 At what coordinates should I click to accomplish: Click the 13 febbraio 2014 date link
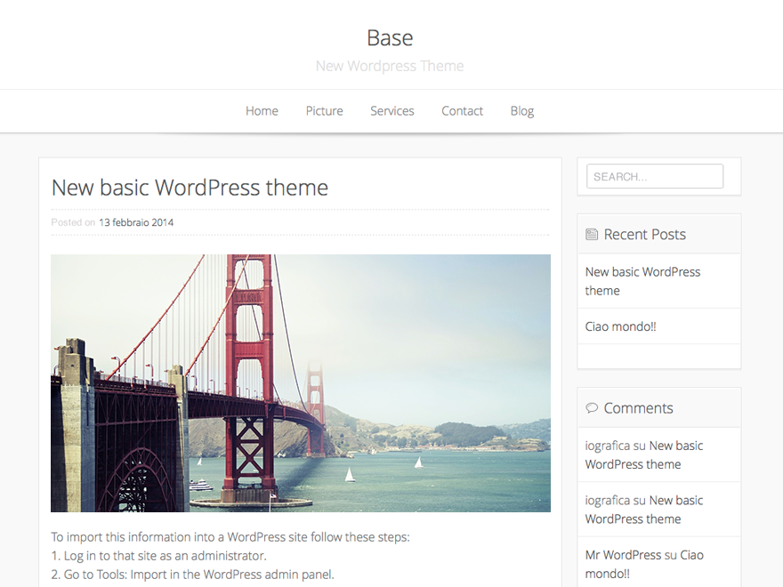tap(136, 222)
